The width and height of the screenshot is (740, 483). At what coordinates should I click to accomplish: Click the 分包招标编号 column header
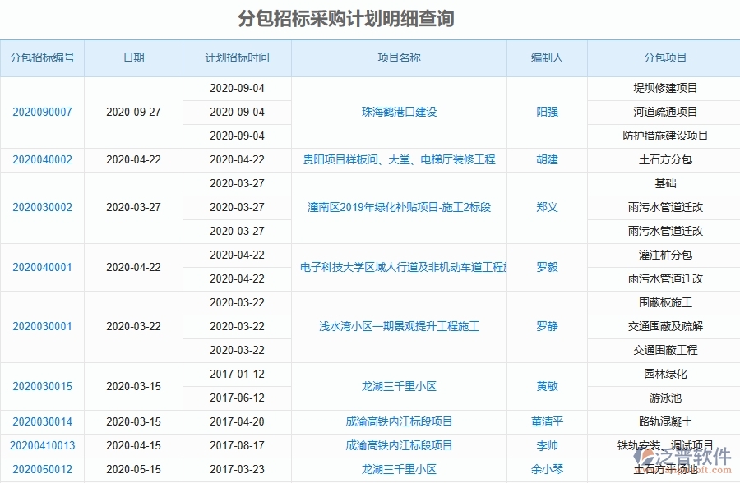coord(43,57)
